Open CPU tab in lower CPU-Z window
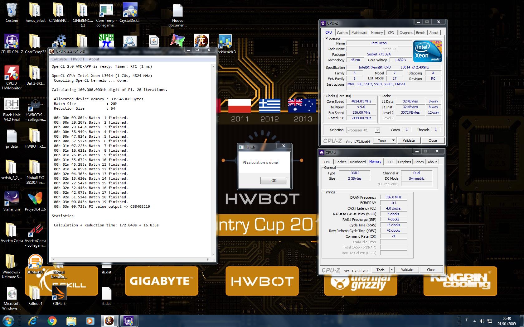The height and width of the screenshot is (327, 524). click(327, 162)
